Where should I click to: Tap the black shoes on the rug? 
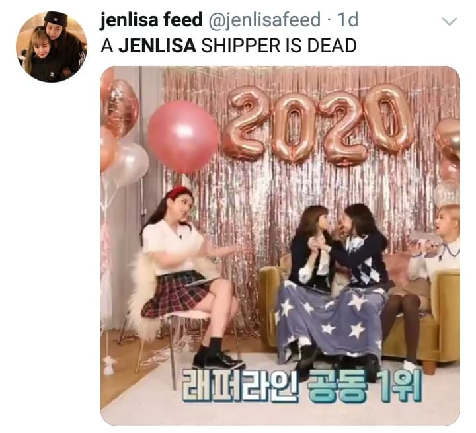218,360
